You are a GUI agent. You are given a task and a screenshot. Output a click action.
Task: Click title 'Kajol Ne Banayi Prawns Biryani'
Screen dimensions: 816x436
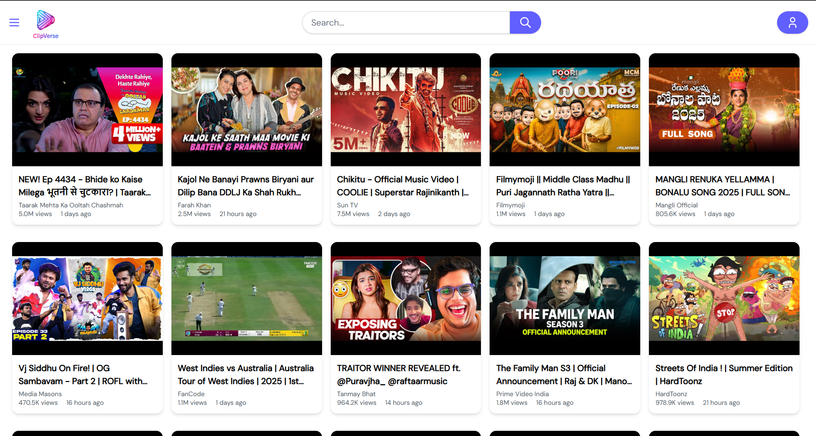246,186
